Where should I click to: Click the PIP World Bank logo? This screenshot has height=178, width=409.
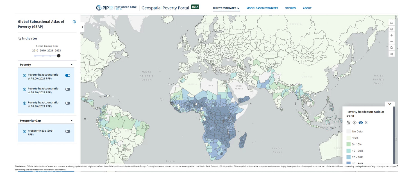[x=116, y=8]
